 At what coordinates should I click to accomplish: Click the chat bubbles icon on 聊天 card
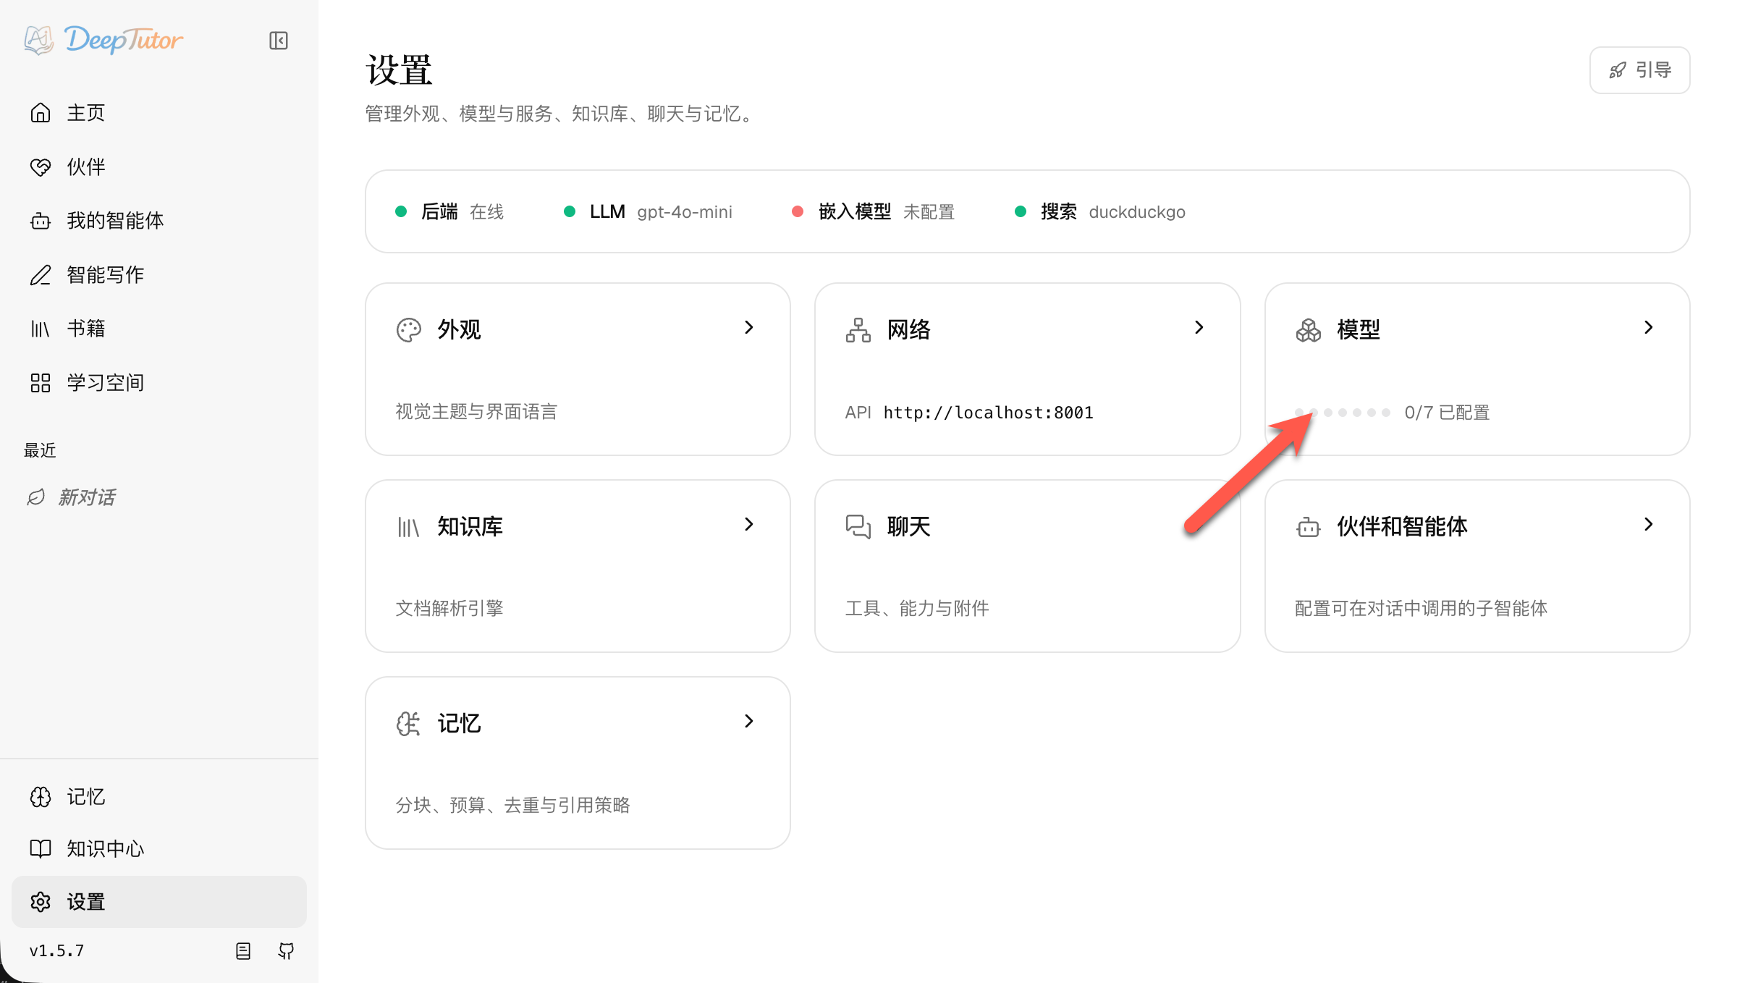pos(858,527)
